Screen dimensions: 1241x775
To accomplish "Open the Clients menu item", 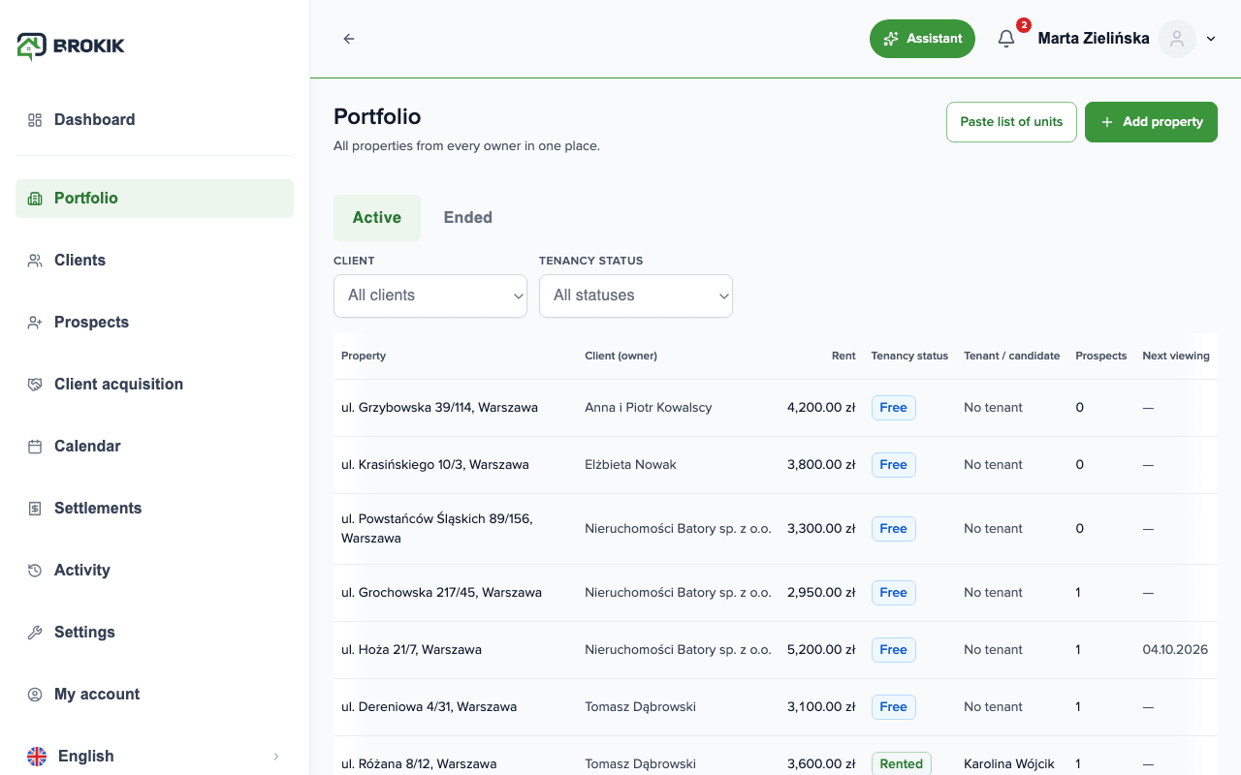I will 154,261.
